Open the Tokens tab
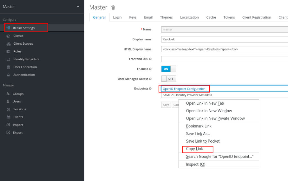Screen dimensions: 288x181 tap(229, 17)
